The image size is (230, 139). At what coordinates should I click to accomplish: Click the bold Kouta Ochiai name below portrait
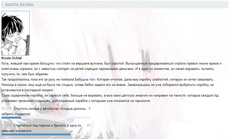coord(12,58)
